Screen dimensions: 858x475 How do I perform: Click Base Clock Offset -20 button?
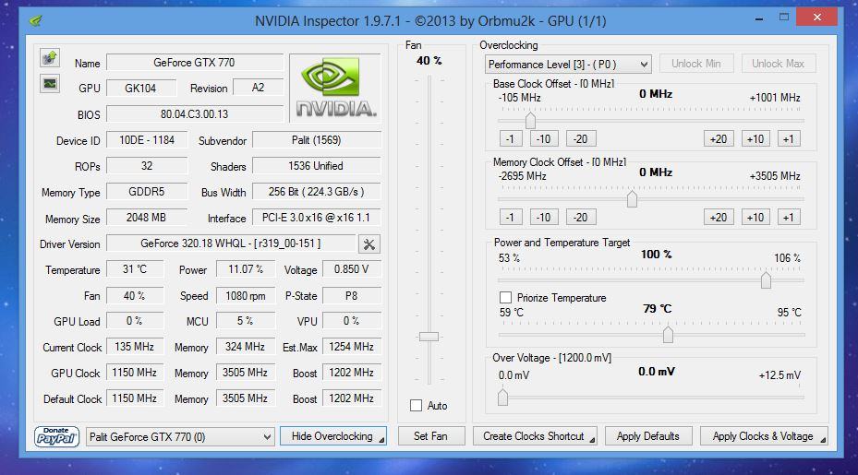click(x=581, y=139)
